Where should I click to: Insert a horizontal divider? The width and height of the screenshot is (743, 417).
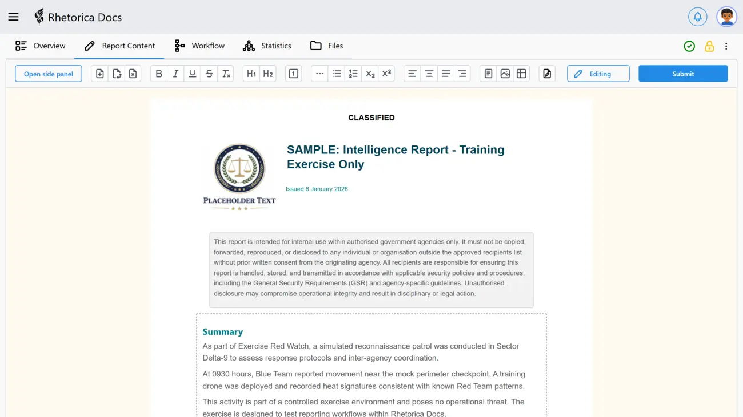pyautogui.click(x=319, y=73)
